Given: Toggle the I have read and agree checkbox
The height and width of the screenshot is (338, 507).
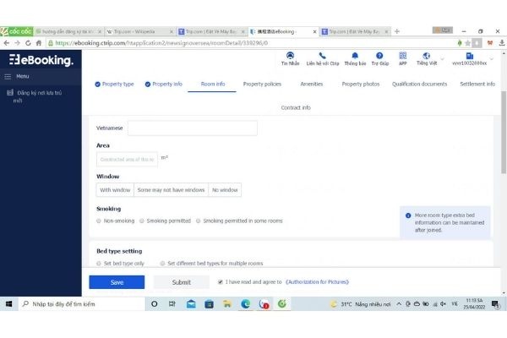Looking at the screenshot, I should 221,282.
